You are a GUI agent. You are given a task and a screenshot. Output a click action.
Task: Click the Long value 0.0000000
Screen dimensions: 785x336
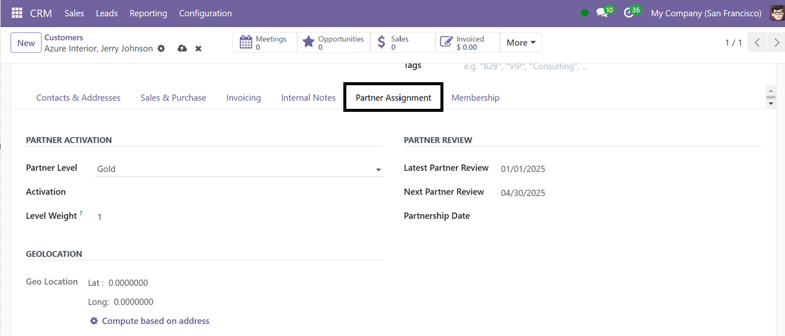click(x=133, y=302)
